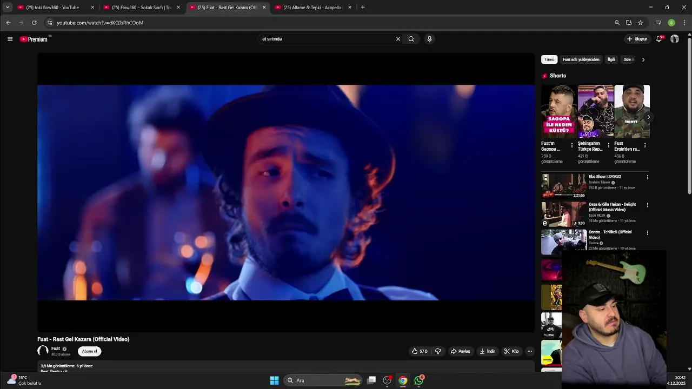This screenshot has width=692, height=389.
Task: Click the address bar URL
Action: 100,23
